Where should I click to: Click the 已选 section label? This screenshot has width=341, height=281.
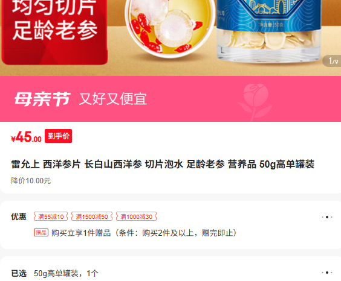[19, 273]
